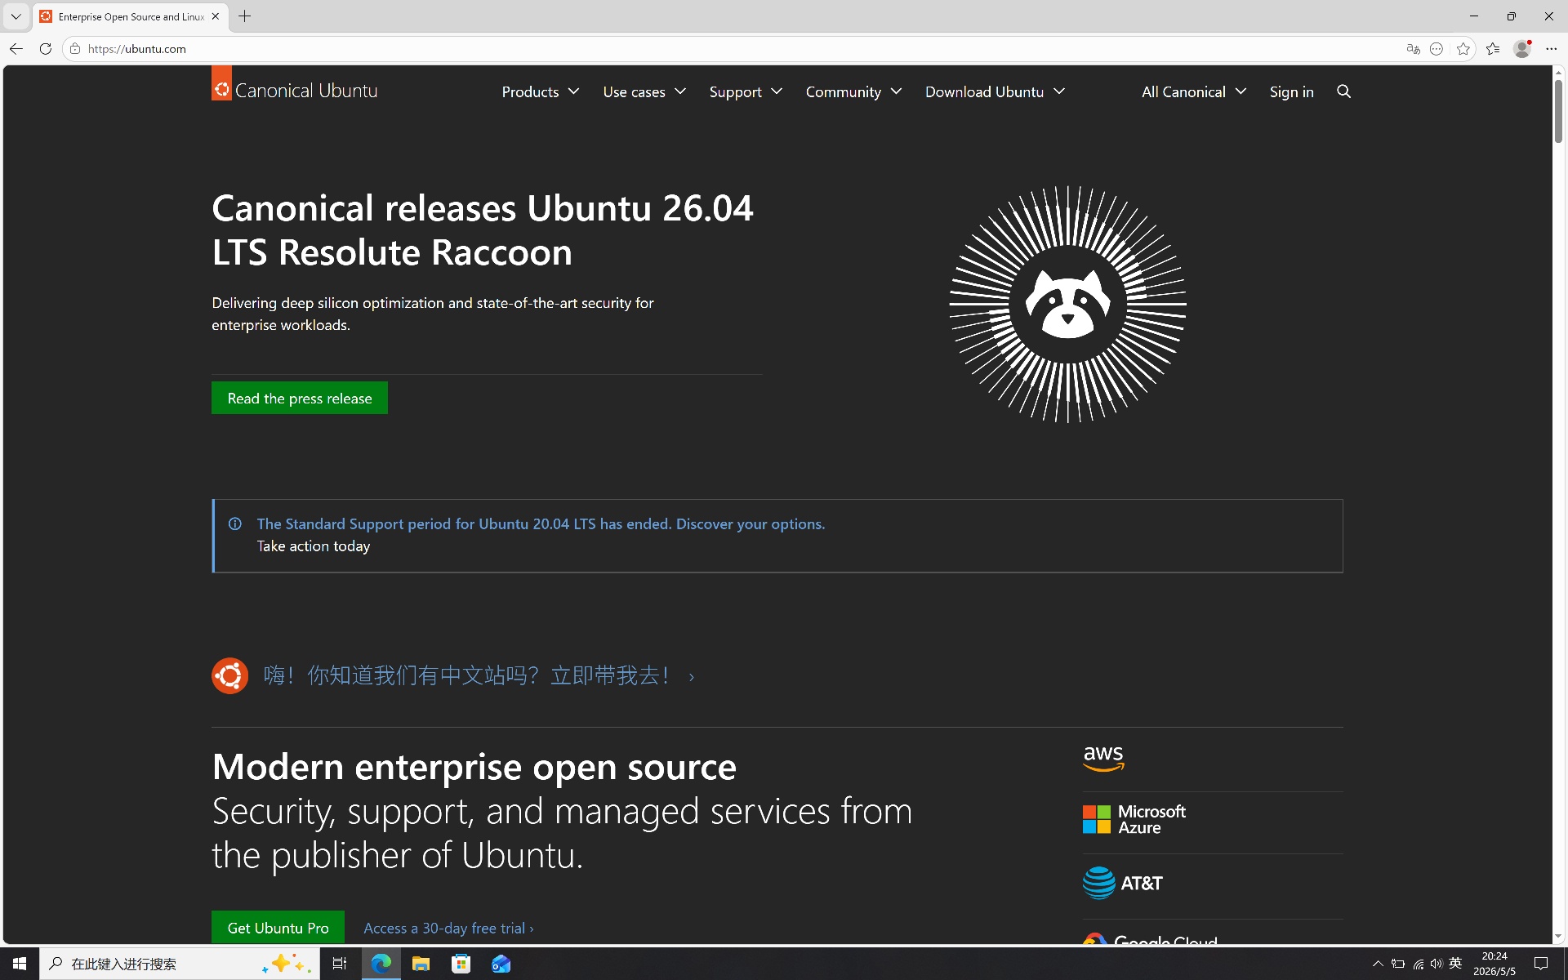Click the vertical page scrollbar thumb
Screen dimensions: 1568x980
[1558, 110]
